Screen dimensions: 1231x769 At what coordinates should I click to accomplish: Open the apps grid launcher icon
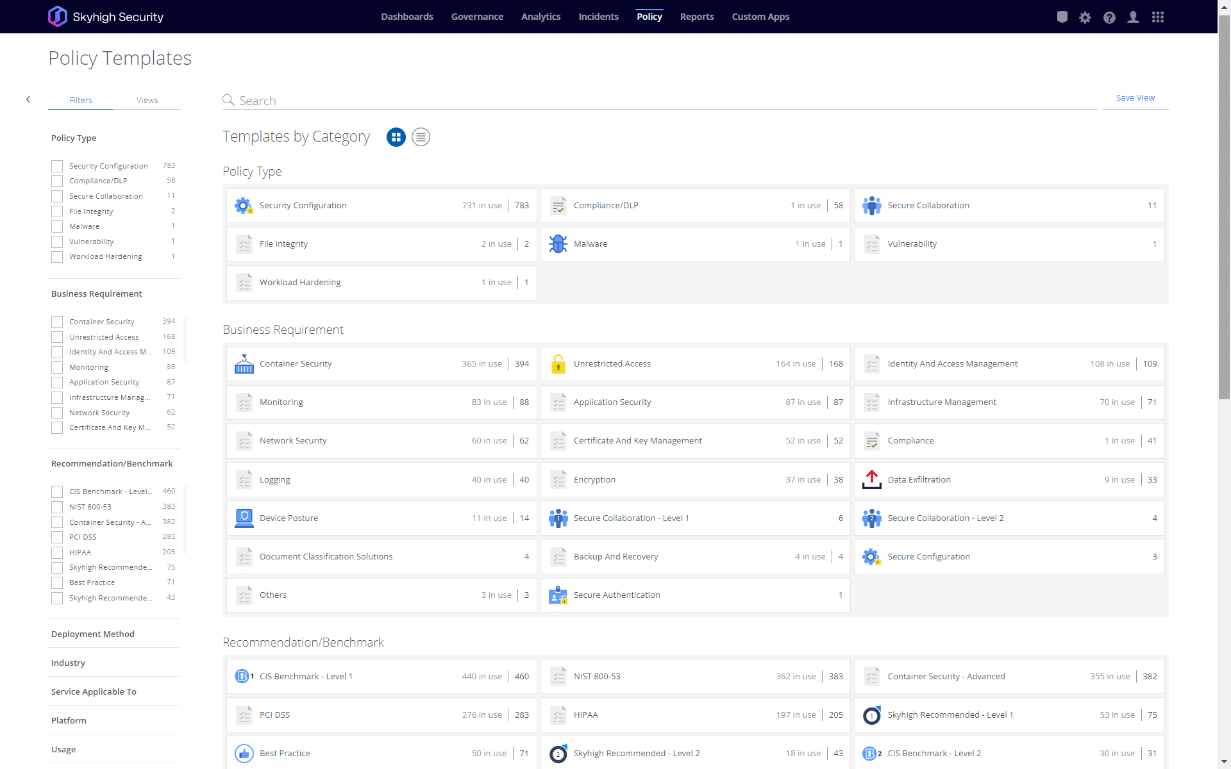tap(1157, 17)
